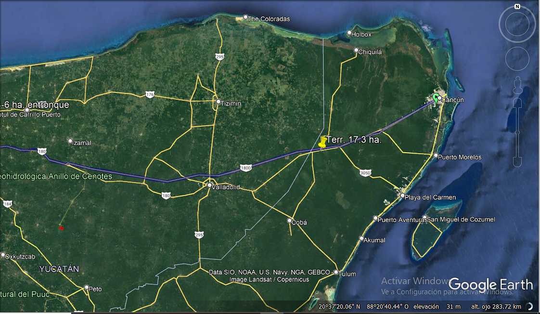The image size is (540, 314).
Task: Click the 180D highway shield marker
Action: [x=245, y=168]
